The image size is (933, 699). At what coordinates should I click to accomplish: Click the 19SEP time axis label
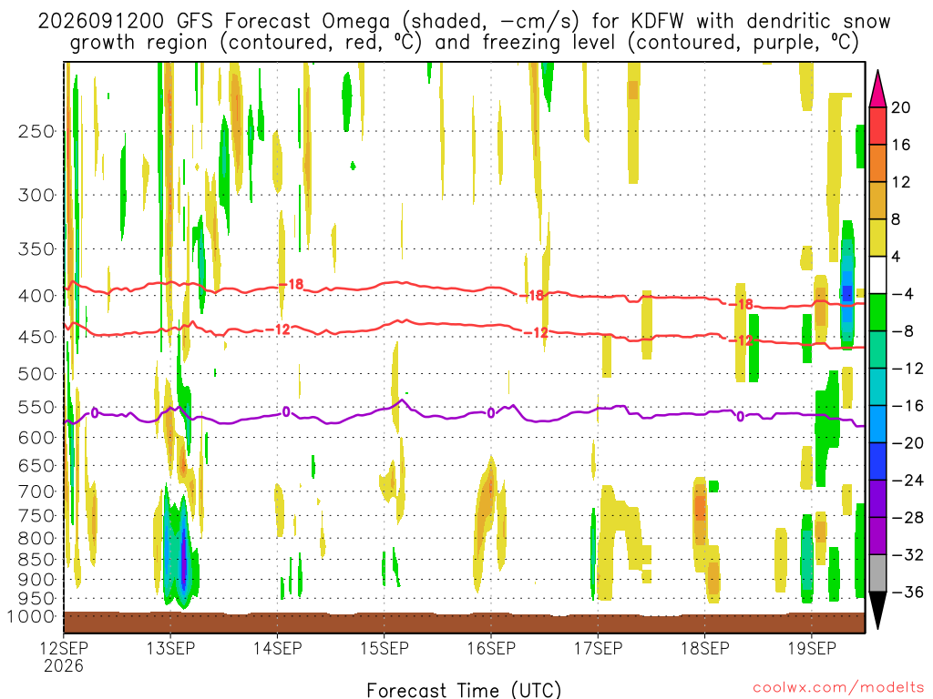point(812,648)
